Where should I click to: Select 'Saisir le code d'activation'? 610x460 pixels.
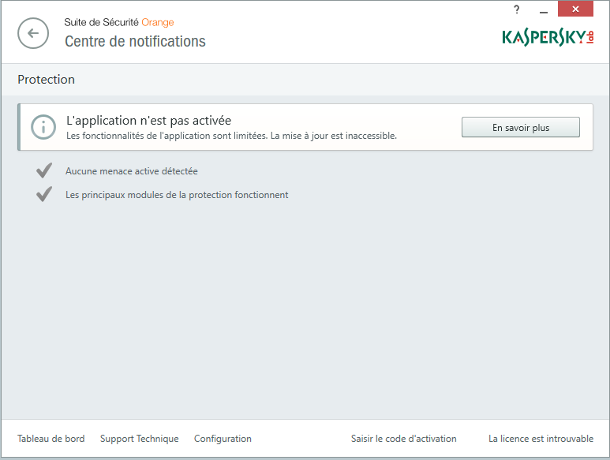[403, 439]
